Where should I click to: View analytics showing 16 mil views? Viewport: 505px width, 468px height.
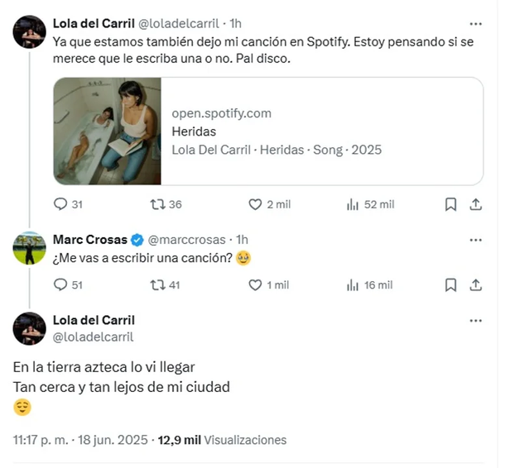tap(351, 284)
